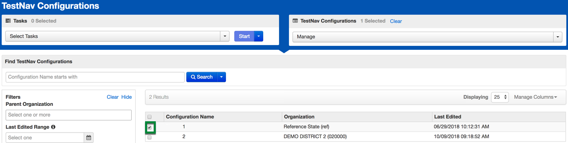This screenshot has height=143, width=568.
Task: Click the Tasks list icon
Action: click(8, 21)
